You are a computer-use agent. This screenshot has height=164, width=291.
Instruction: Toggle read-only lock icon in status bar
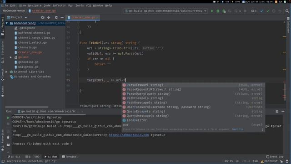click(x=281, y=161)
